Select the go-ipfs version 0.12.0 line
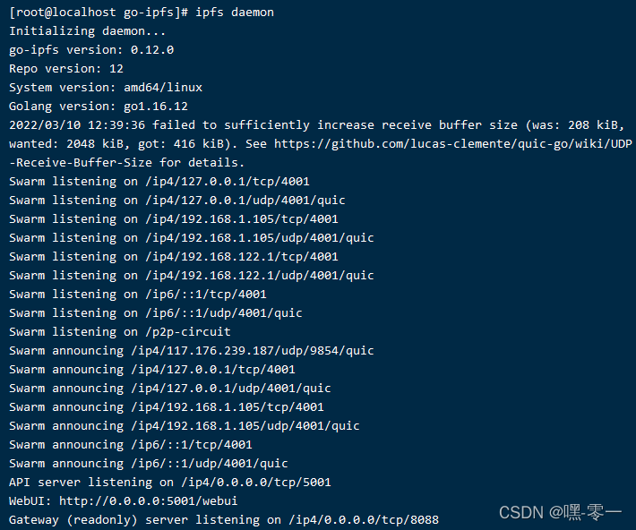 (91, 49)
